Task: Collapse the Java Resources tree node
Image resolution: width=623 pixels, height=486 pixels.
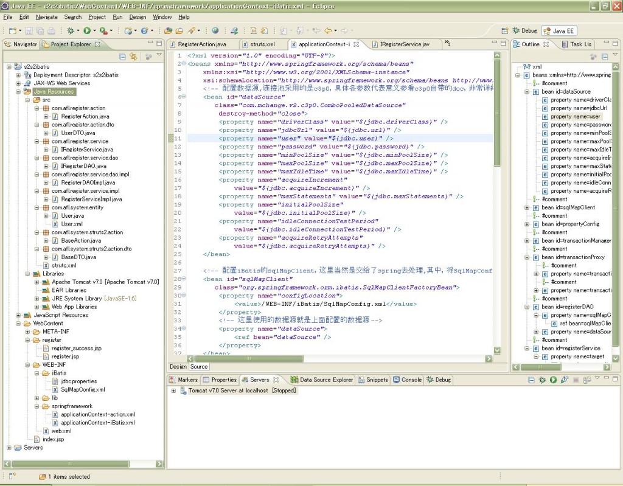Action: (19, 92)
